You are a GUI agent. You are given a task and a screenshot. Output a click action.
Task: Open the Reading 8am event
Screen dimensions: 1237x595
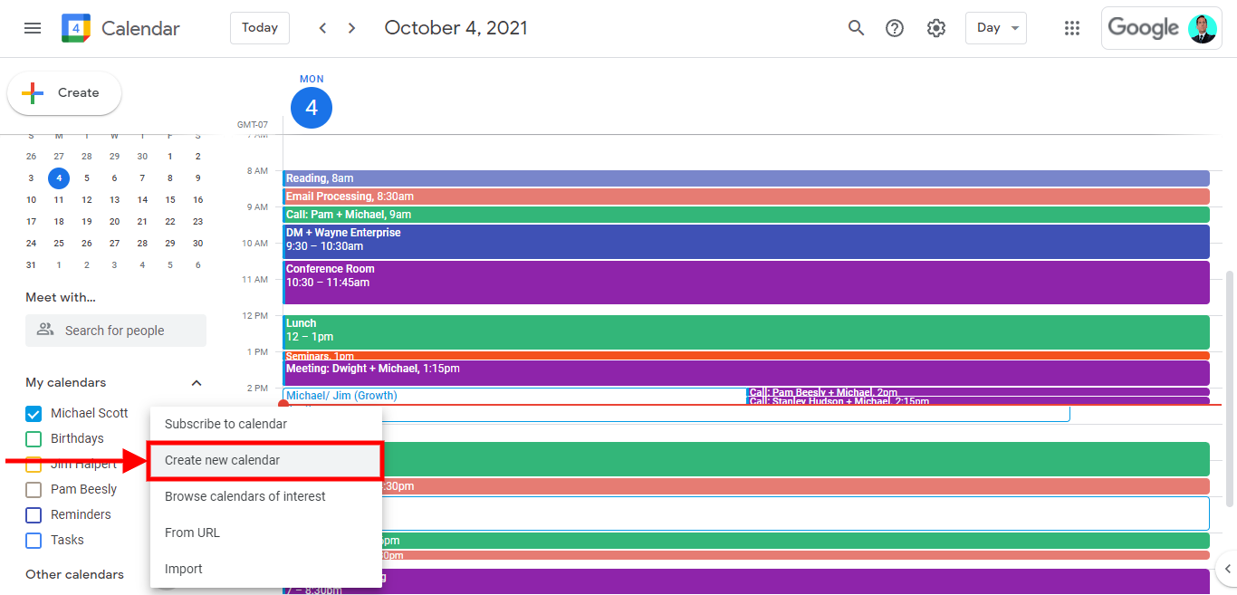(746, 178)
